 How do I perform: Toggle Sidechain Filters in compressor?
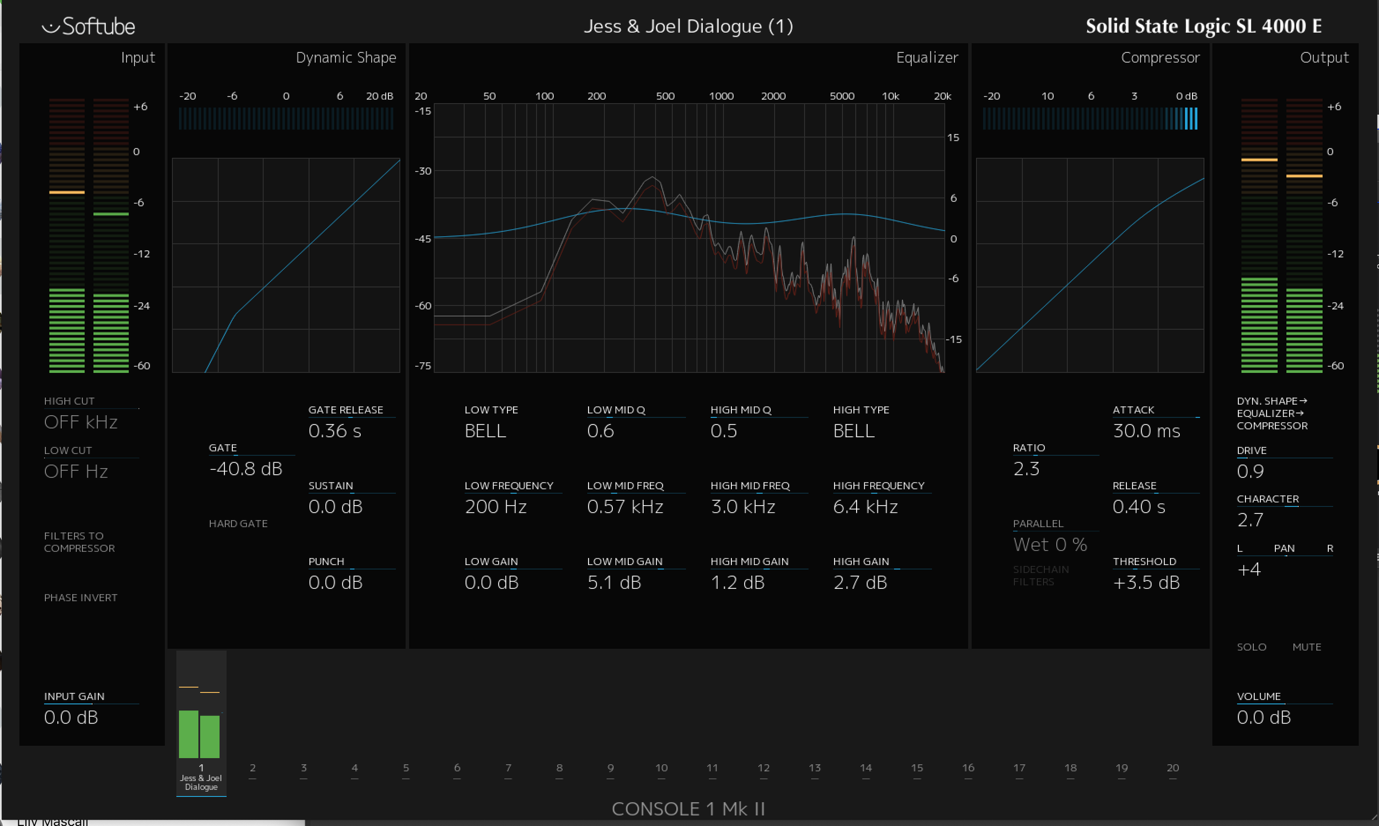point(1040,576)
